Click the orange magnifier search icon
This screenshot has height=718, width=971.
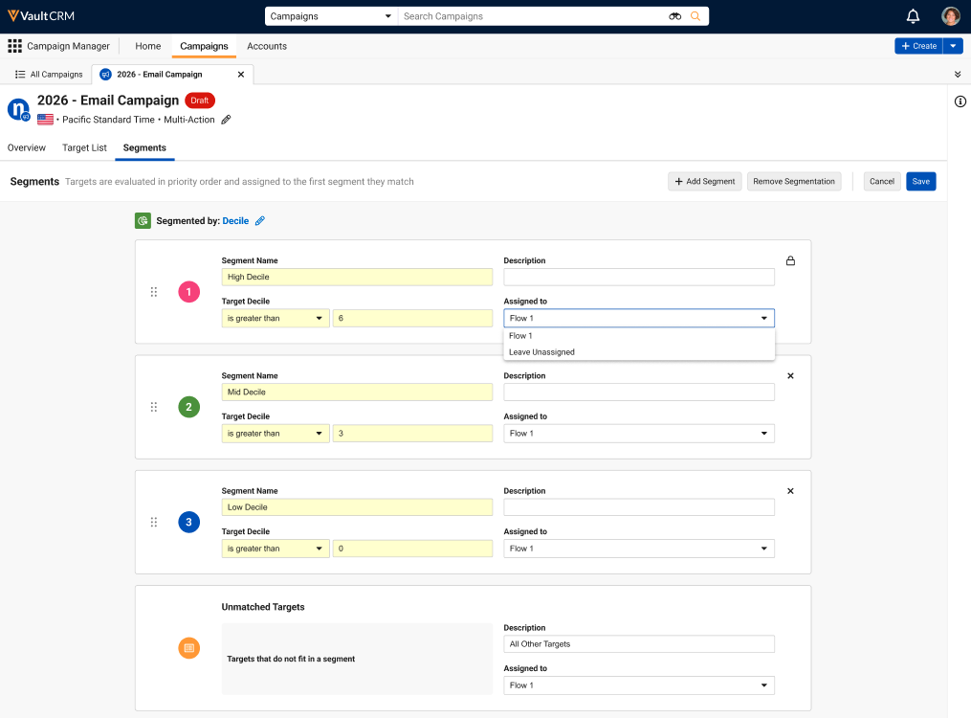tap(695, 16)
